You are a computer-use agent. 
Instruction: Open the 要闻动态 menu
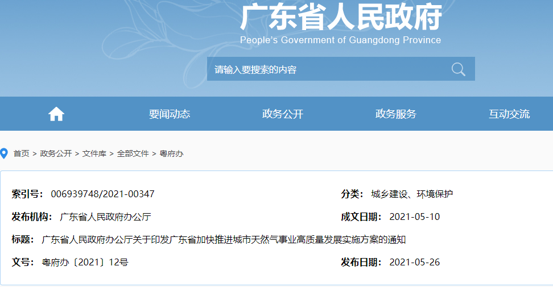pyautogui.click(x=170, y=114)
